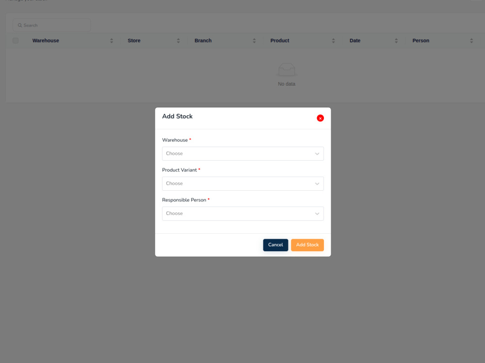The height and width of the screenshot is (363, 485).
Task: Open the Product Variant dropdown
Action: click(243, 183)
